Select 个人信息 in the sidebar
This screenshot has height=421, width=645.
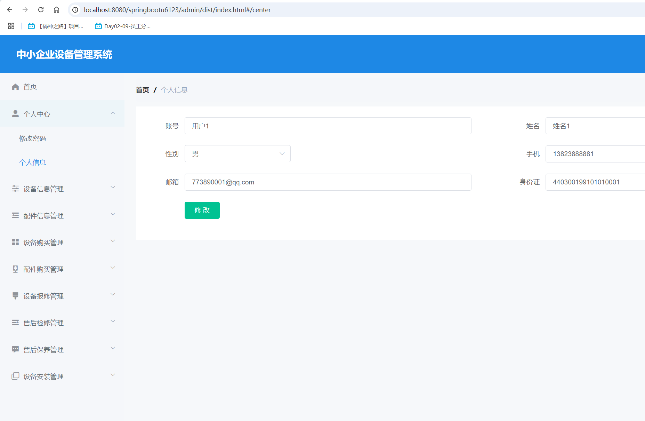point(32,162)
